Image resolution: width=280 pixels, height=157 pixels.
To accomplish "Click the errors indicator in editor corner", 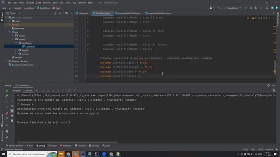I will (x=248, y=18).
